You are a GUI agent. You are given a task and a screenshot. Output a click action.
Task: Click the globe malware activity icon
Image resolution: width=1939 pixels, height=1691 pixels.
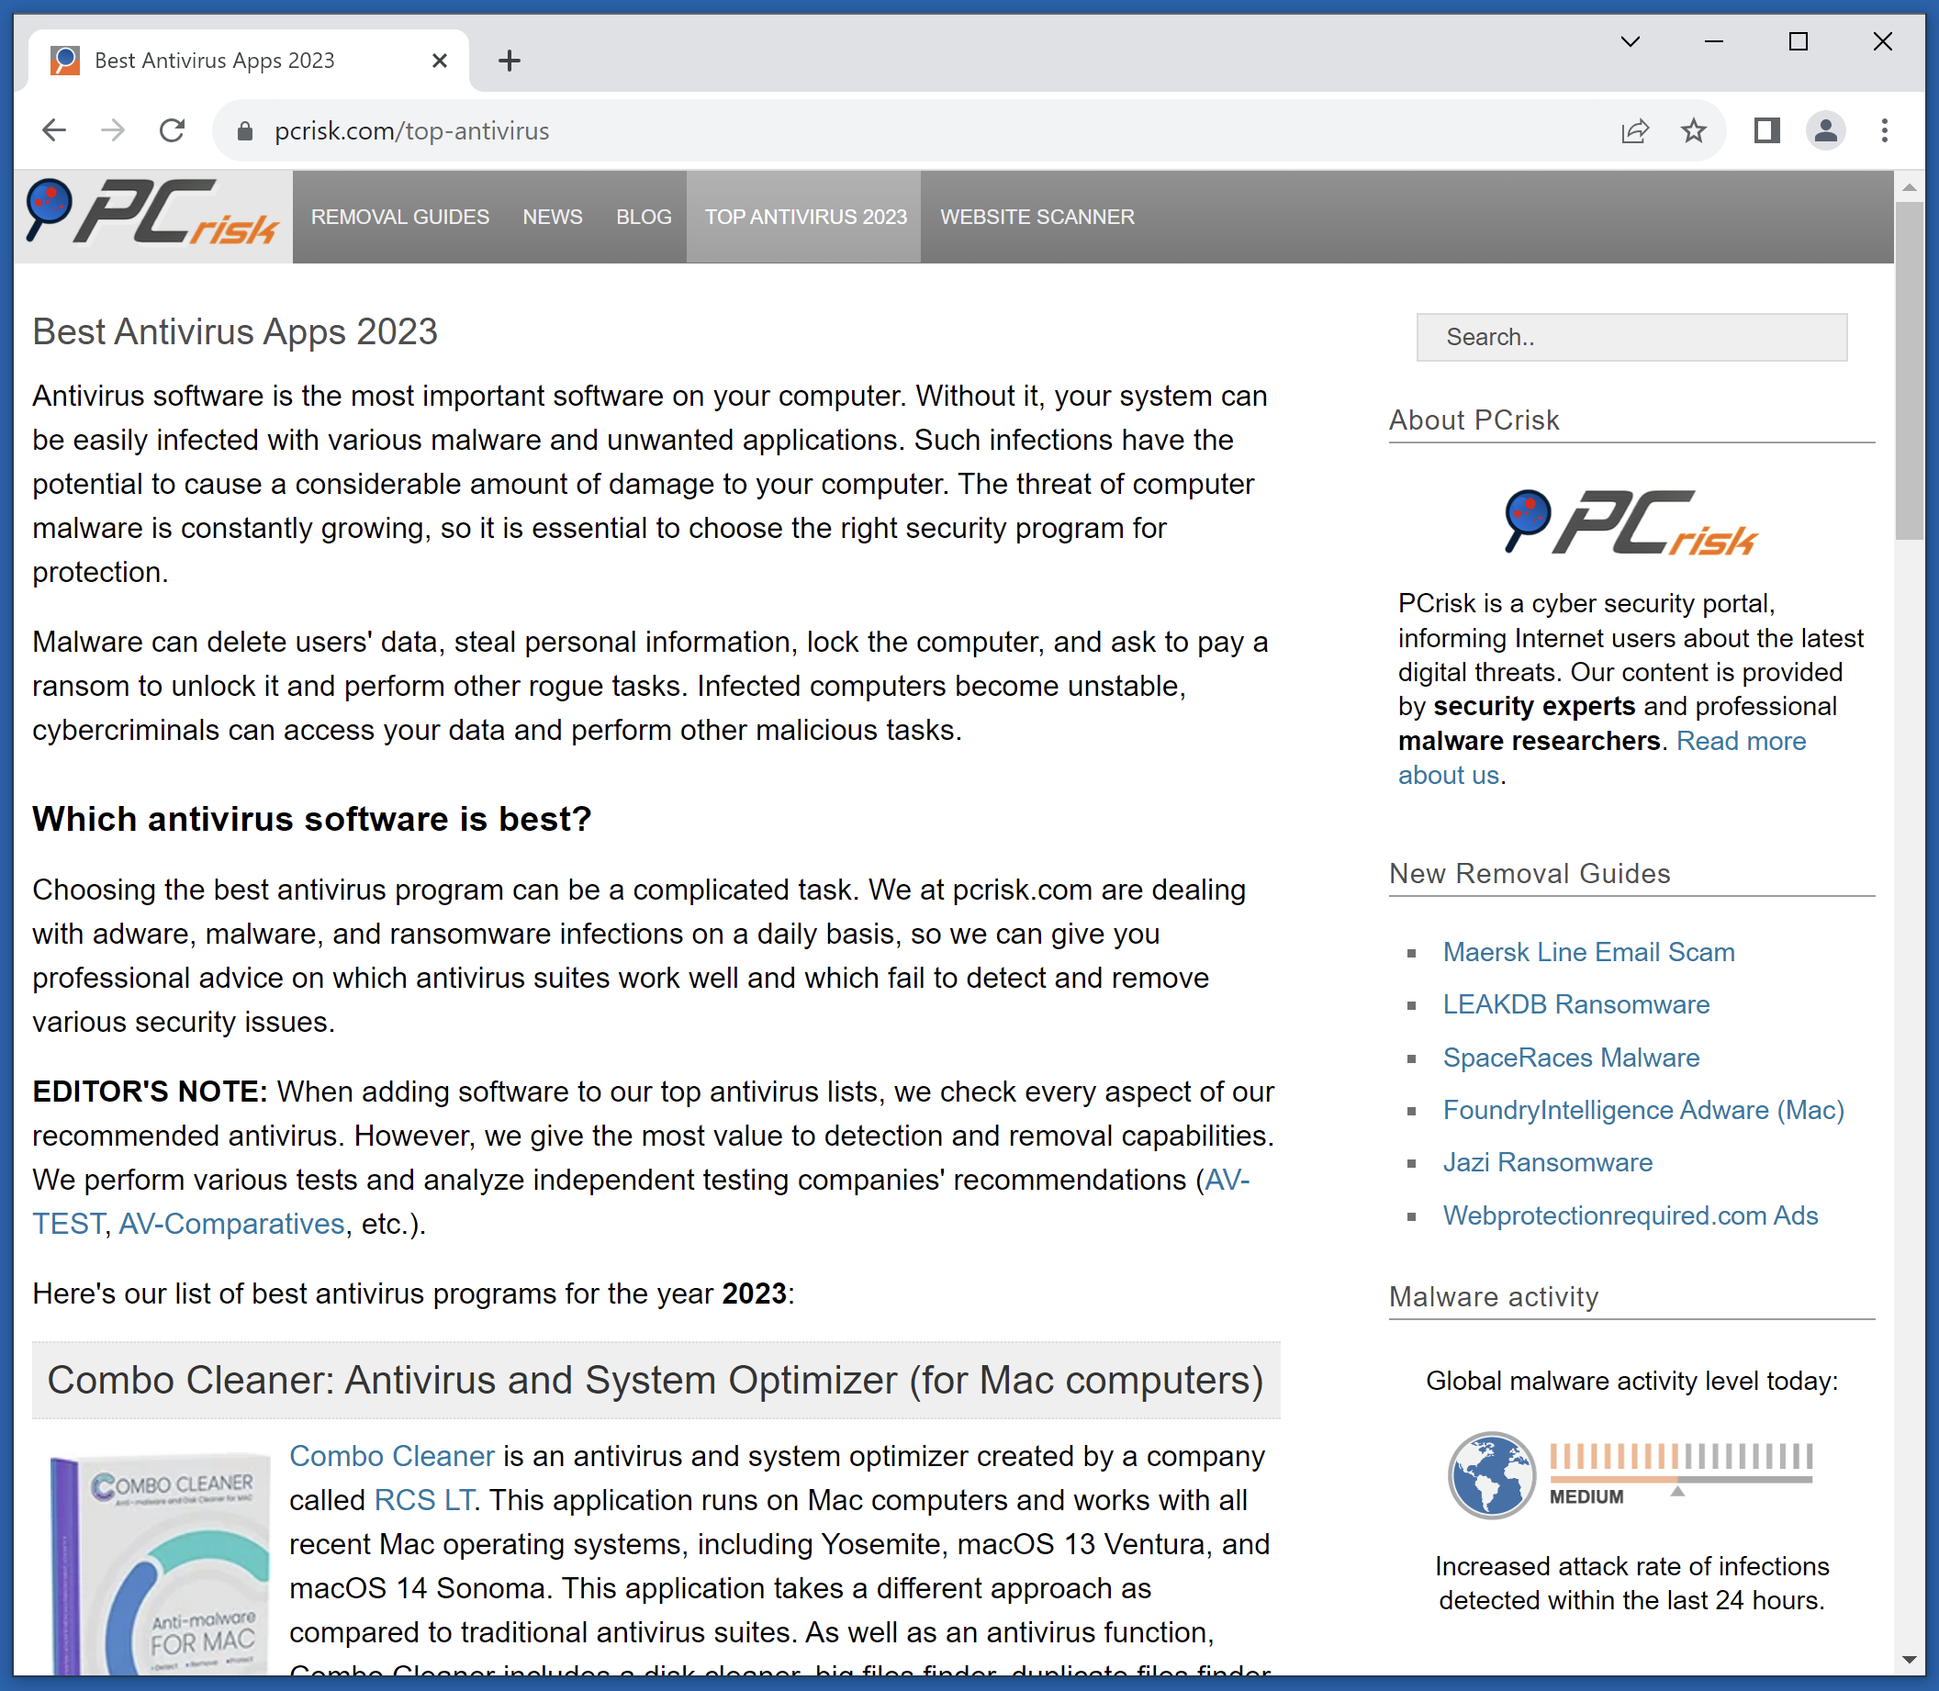coord(1491,1475)
